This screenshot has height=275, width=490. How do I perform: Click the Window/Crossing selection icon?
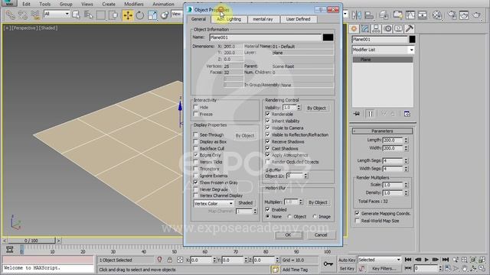click(114, 15)
